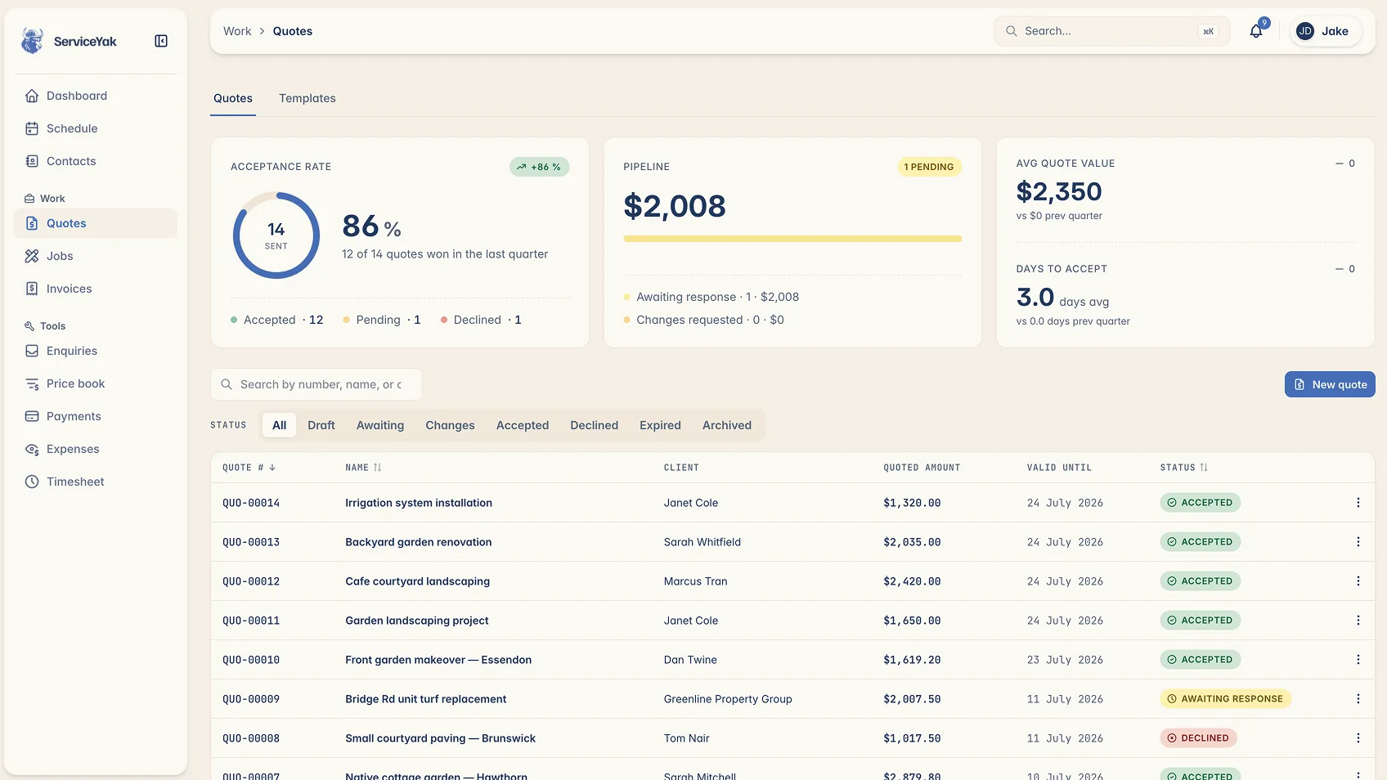Open Price book in sidebar
This screenshot has height=780, width=1387.
point(96,383)
